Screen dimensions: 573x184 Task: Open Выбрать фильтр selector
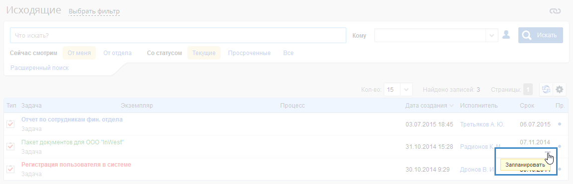coord(94,11)
